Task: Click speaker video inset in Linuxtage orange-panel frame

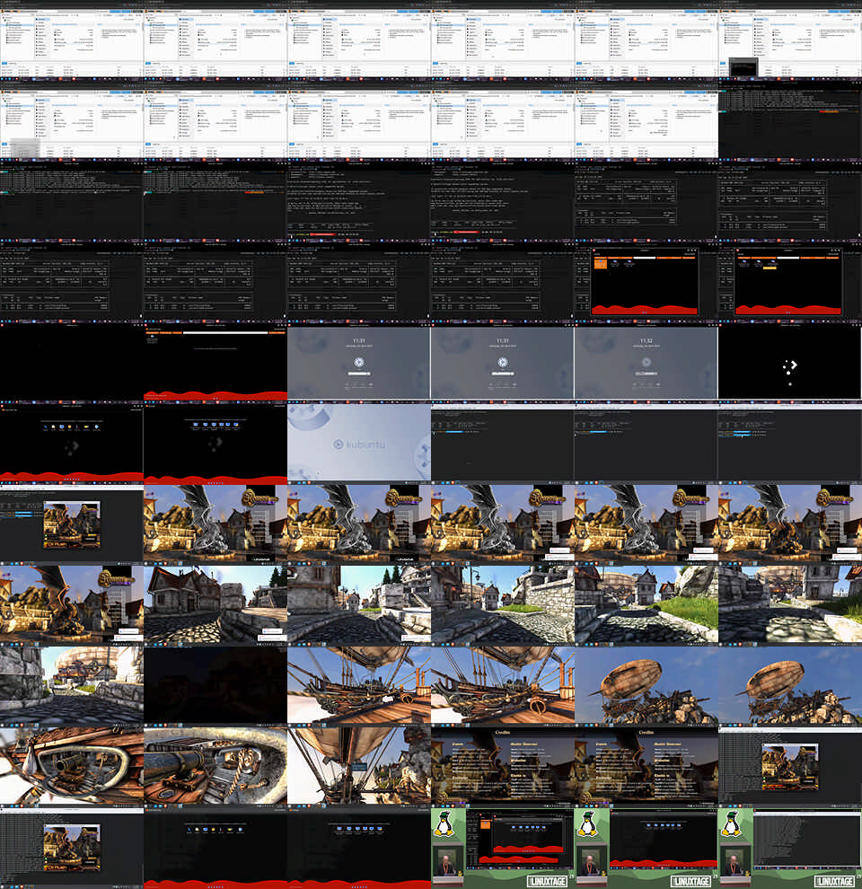Action: coord(447,864)
